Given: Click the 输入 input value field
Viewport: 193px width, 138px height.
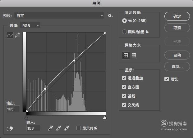Looking at the screenshot, I should [33, 128].
